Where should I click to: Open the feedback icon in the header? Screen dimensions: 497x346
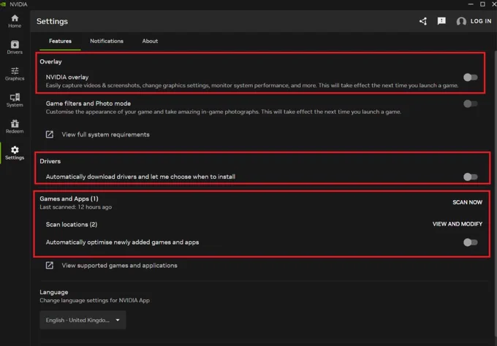pyautogui.click(x=441, y=21)
